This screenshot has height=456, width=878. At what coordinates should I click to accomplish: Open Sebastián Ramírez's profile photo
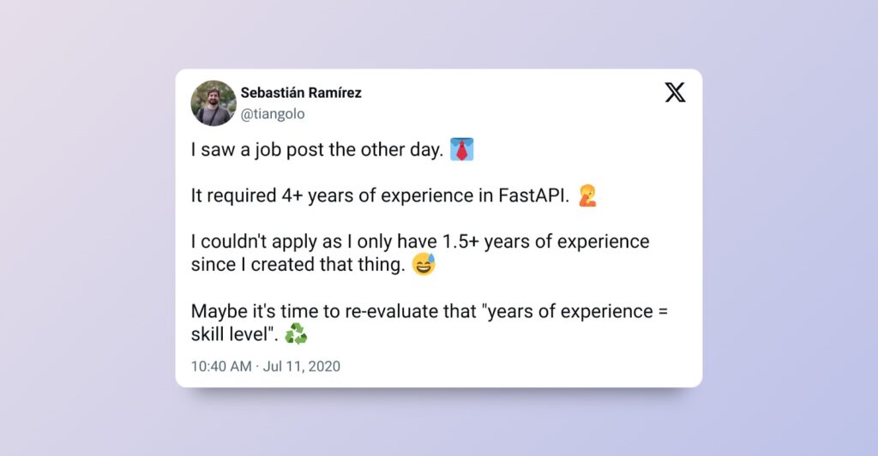pos(213,103)
